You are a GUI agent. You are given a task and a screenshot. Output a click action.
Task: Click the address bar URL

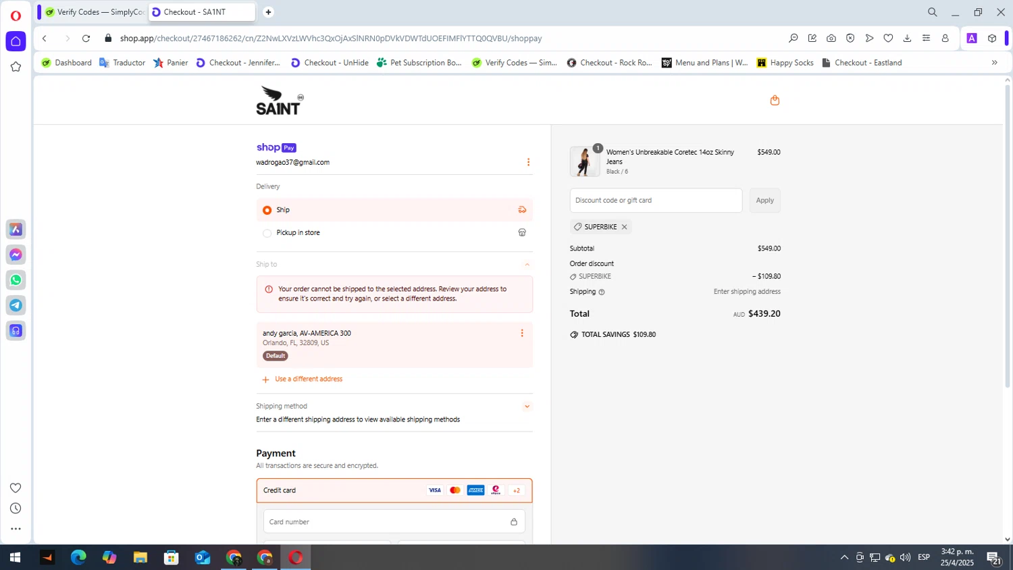[331, 38]
